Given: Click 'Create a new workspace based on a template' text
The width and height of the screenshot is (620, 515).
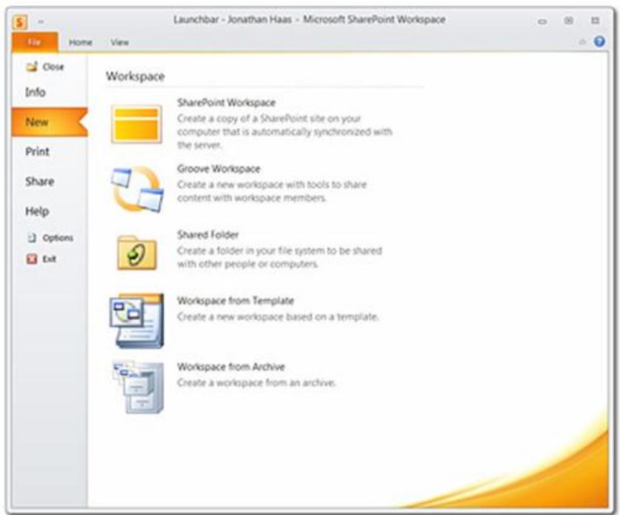Looking at the screenshot, I should click(x=278, y=317).
